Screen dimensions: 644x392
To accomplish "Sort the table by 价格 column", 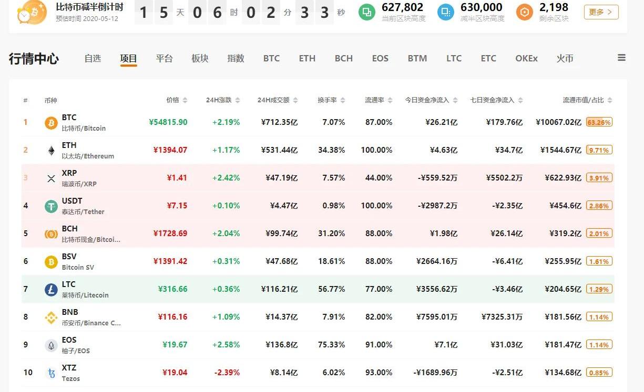I will 176,100.
